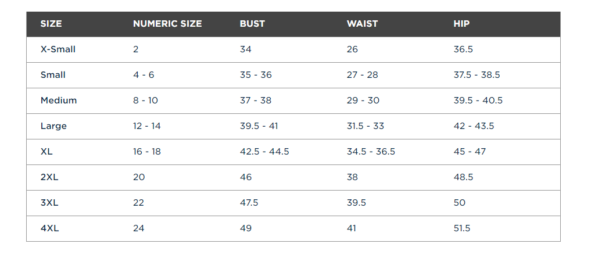
Task: Select the 2XL size row label
Action: (x=49, y=177)
